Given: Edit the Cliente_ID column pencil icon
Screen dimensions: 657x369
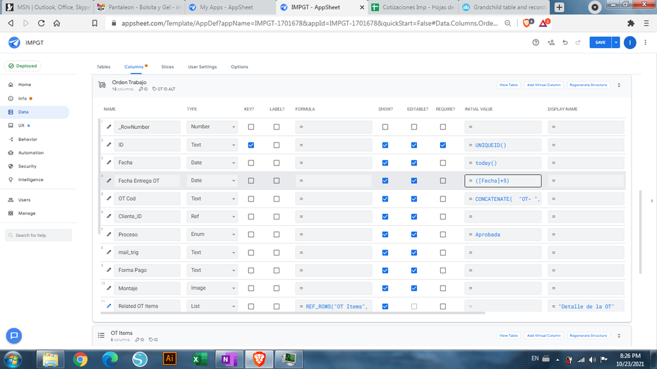Looking at the screenshot, I should [x=109, y=216].
